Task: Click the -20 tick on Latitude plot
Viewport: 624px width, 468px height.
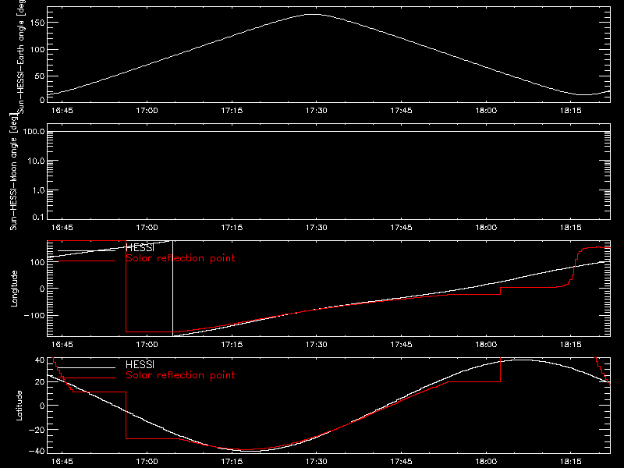Action: (37, 430)
